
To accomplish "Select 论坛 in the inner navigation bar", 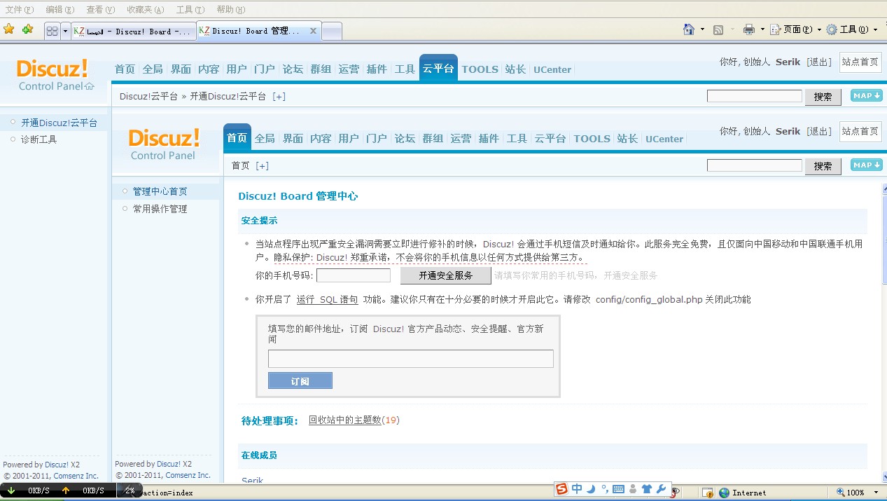I will [x=405, y=139].
